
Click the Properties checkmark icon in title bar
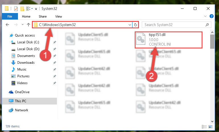16,9
